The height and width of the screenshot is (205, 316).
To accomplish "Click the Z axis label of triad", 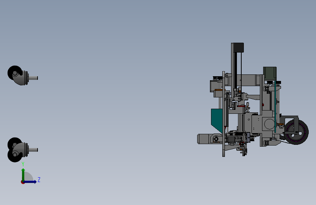I will (x=39, y=179).
